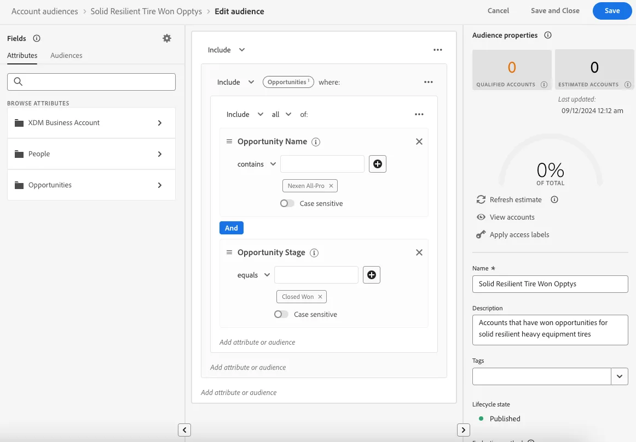
Task: Remove the Closed Won value tag
Action: (320, 297)
